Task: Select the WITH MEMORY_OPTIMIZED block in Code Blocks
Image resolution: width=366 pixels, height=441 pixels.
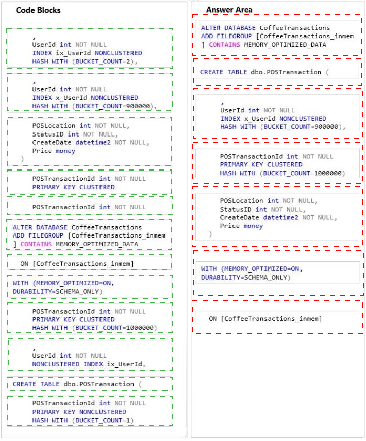Action: [x=89, y=287]
